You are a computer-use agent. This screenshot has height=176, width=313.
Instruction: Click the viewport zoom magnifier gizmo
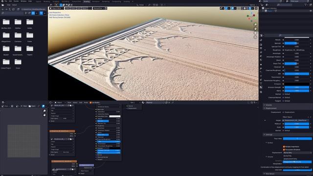coord(255,24)
